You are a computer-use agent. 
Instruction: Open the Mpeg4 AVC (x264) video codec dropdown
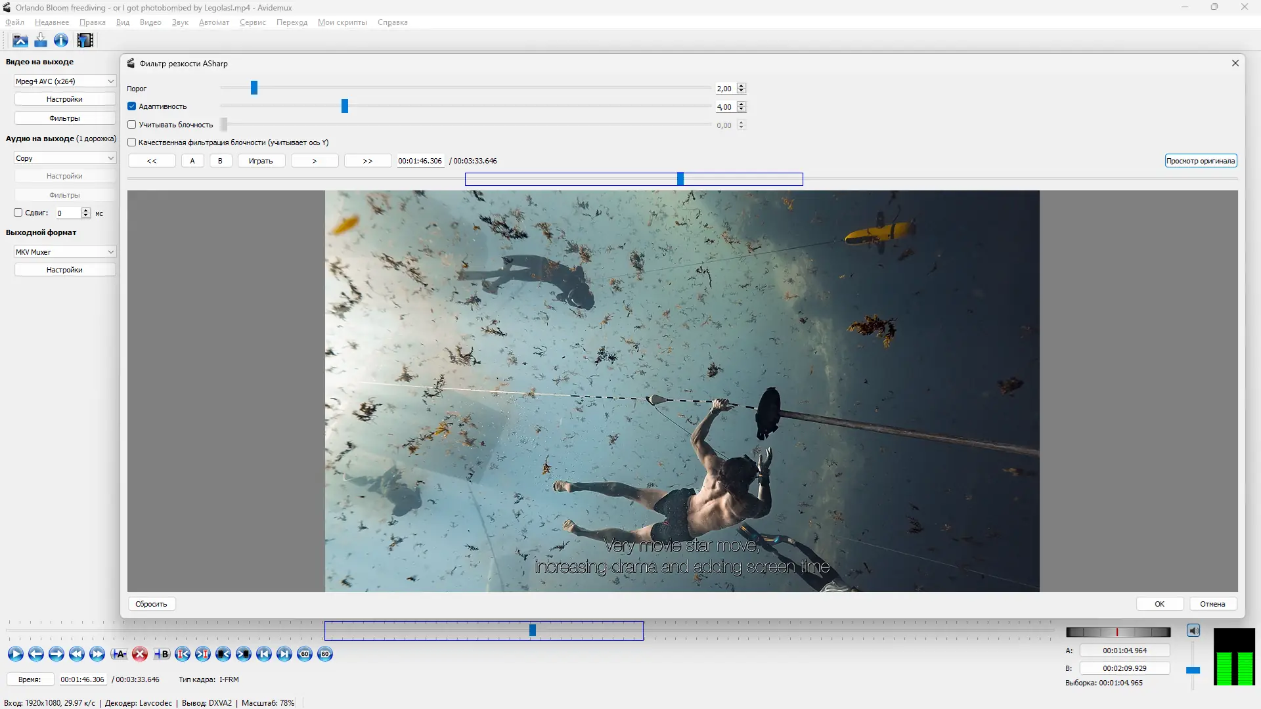click(64, 81)
